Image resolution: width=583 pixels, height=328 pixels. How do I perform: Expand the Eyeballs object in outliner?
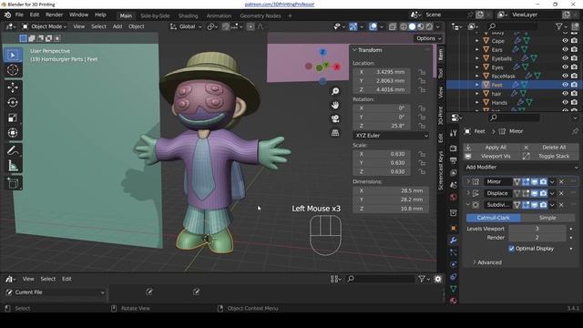pyautogui.click(x=477, y=58)
